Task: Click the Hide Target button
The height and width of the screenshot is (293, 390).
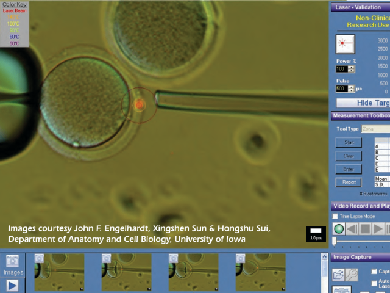Action: 363,103
